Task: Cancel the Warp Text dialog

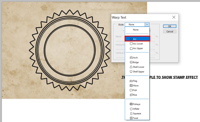Action: click(170, 31)
